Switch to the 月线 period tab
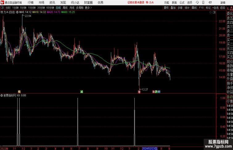The width and height of the screenshot is (233, 150). pos(72,8)
